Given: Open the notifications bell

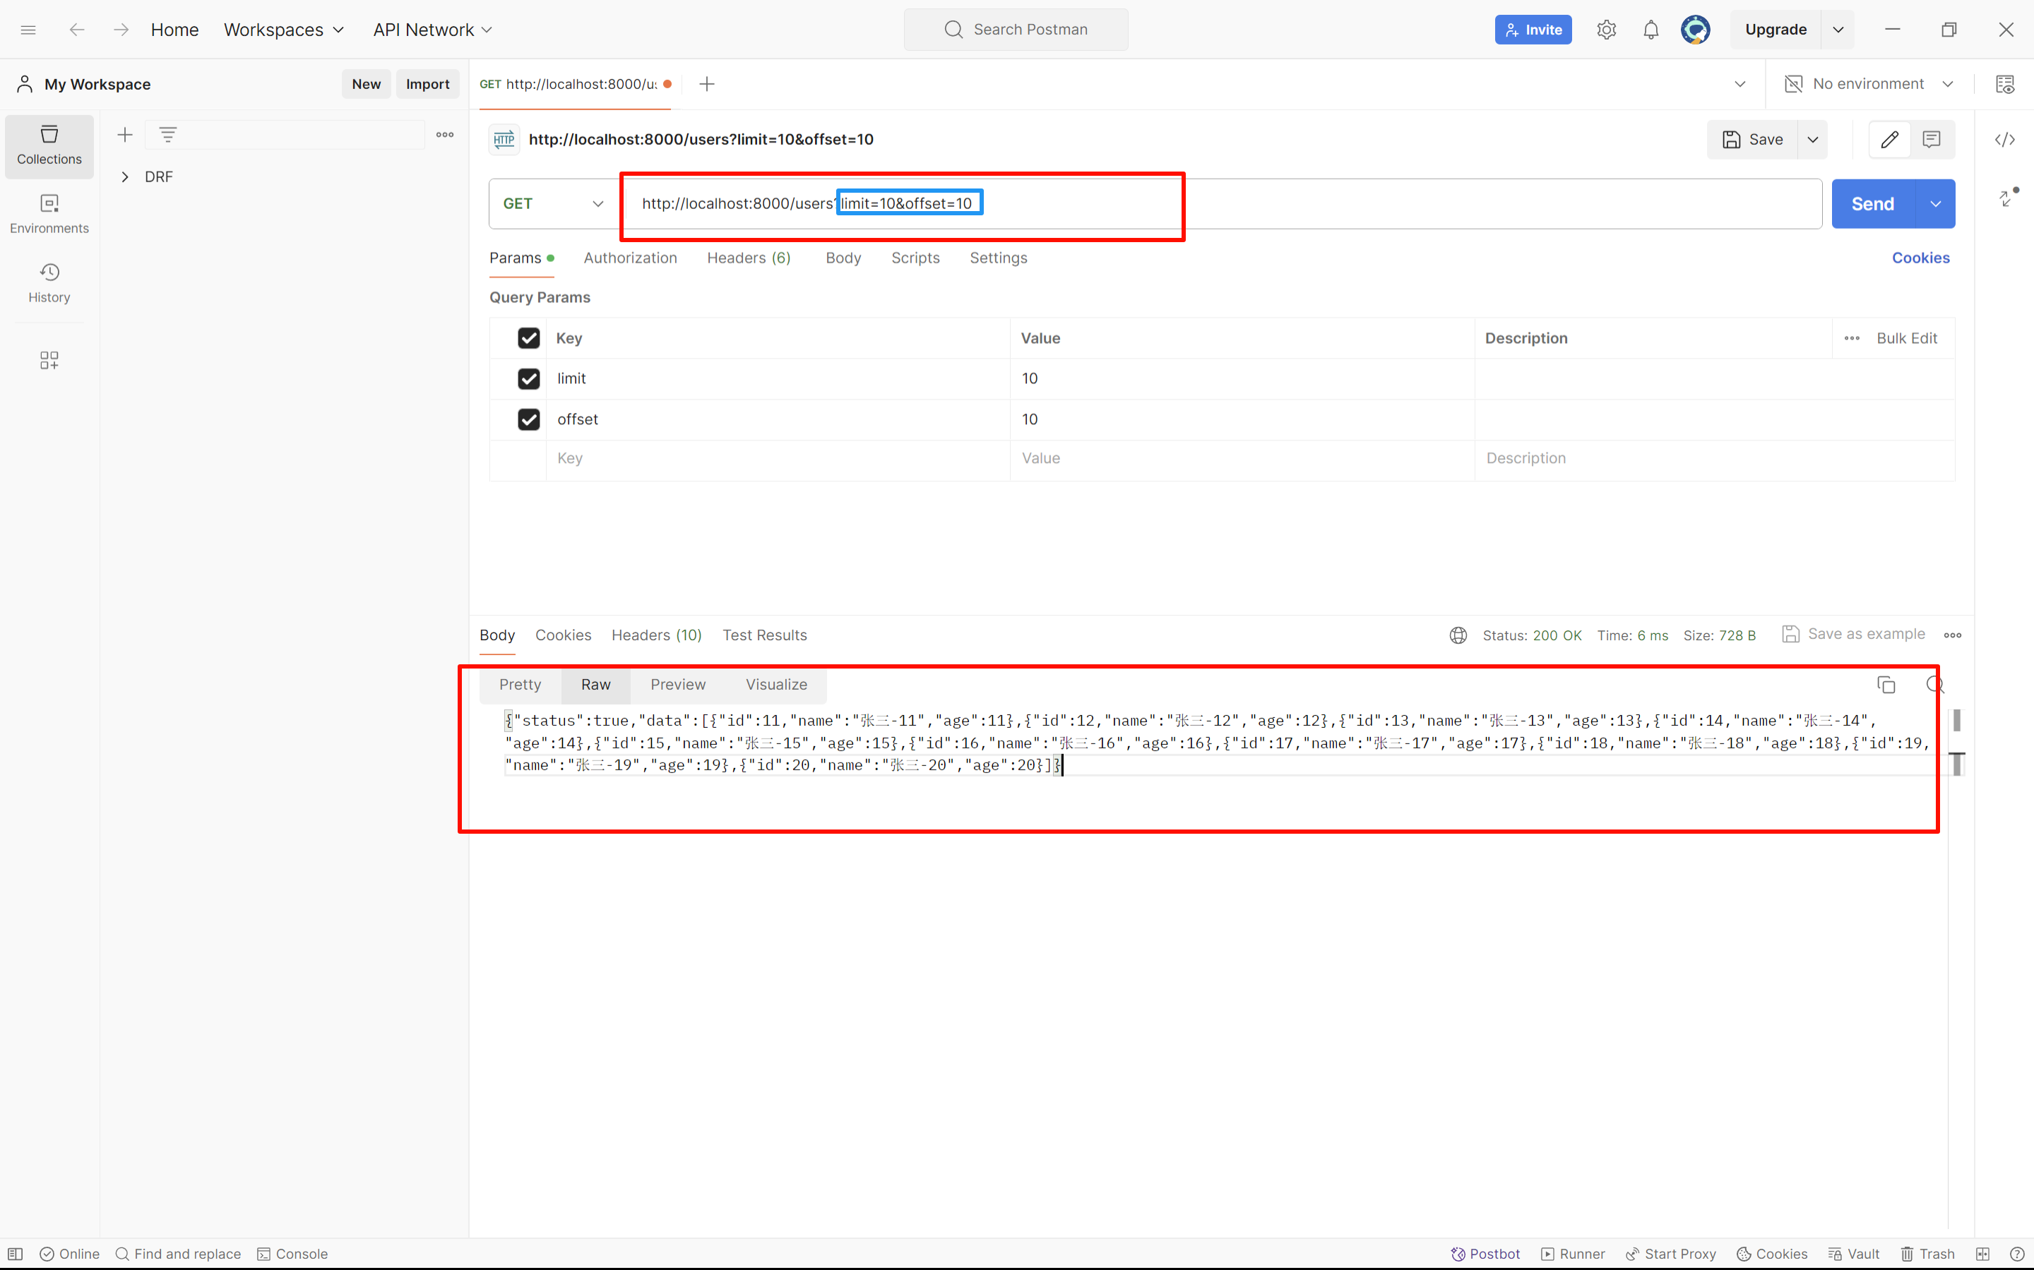Looking at the screenshot, I should [x=1650, y=30].
